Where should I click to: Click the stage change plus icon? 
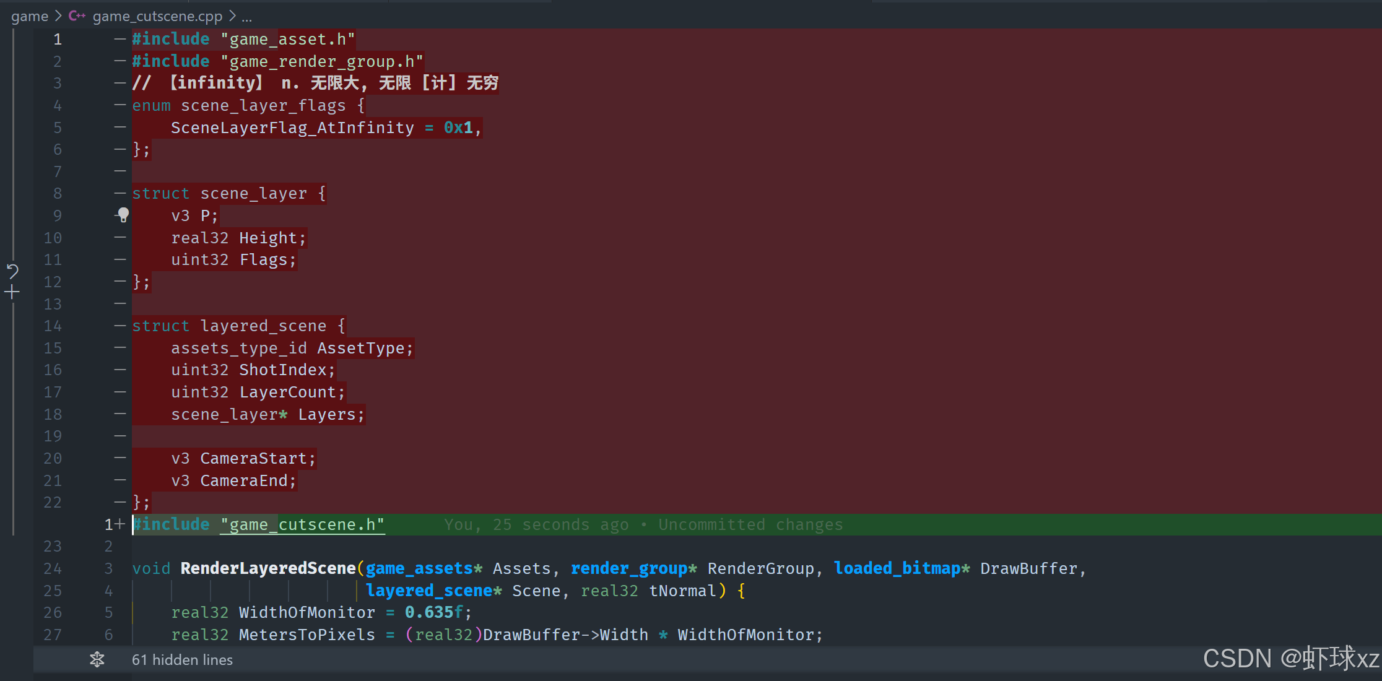12,292
